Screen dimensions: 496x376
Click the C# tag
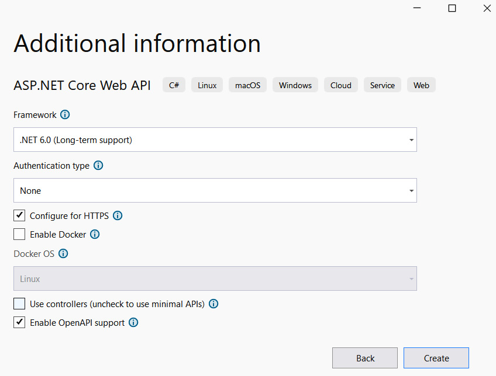[174, 85]
